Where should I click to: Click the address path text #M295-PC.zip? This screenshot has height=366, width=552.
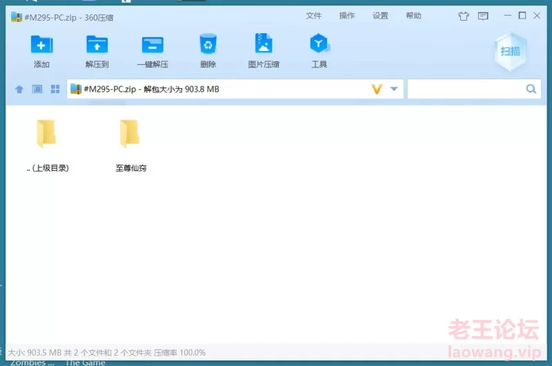(110, 90)
